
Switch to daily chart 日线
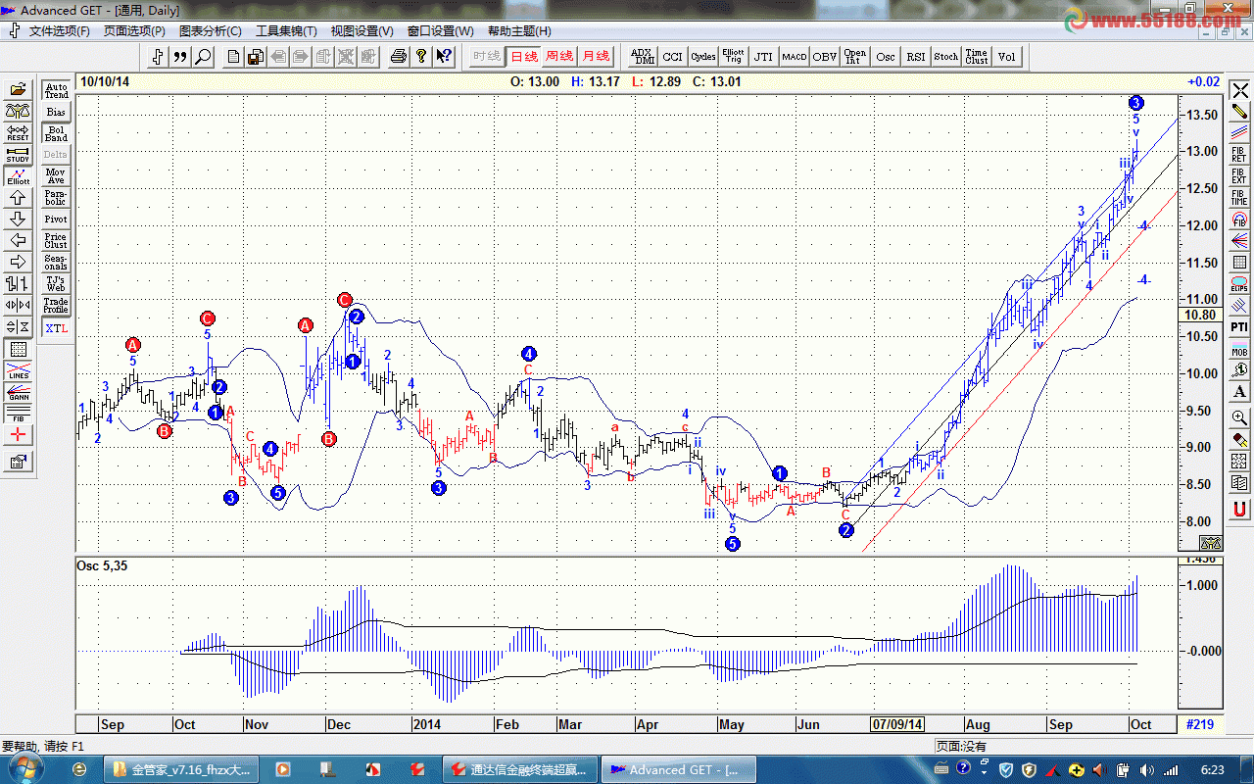tap(524, 57)
